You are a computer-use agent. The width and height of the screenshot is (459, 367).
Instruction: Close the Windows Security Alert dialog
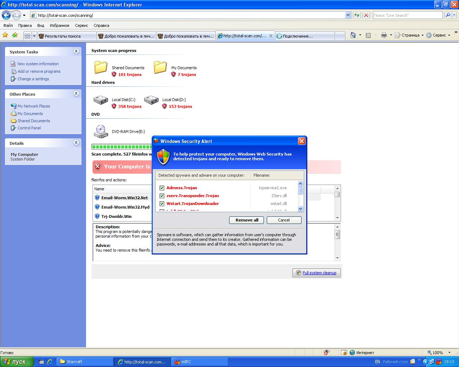click(302, 141)
